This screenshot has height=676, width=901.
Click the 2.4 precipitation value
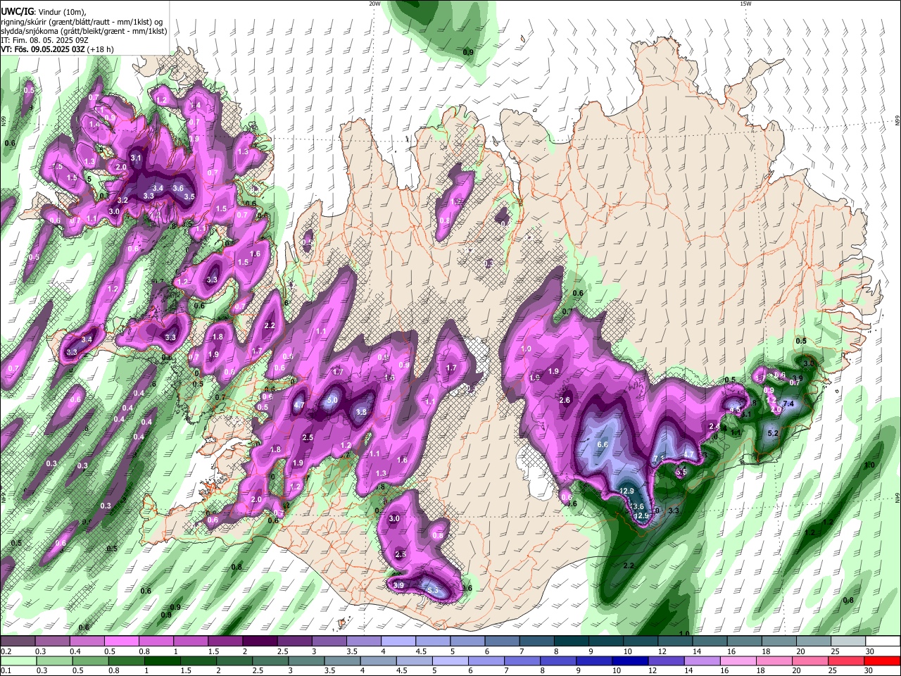click(714, 426)
